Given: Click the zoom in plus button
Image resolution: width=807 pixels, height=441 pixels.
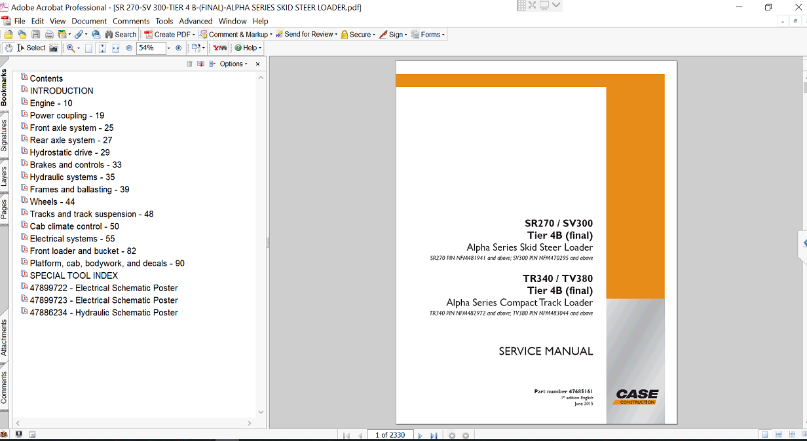Looking at the screenshot, I should (178, 48).
